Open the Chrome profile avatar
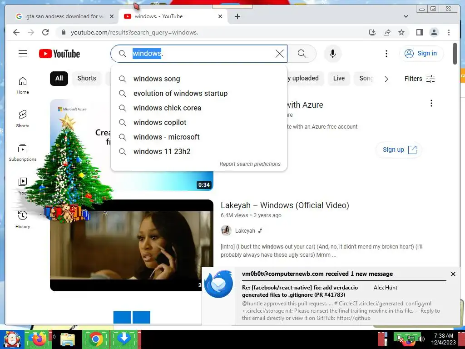This screenshot has height=349, width=465. coord(434,32)
